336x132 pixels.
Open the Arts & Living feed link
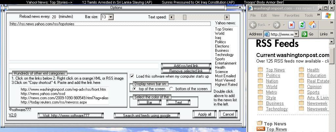click(x=318, y=98)
